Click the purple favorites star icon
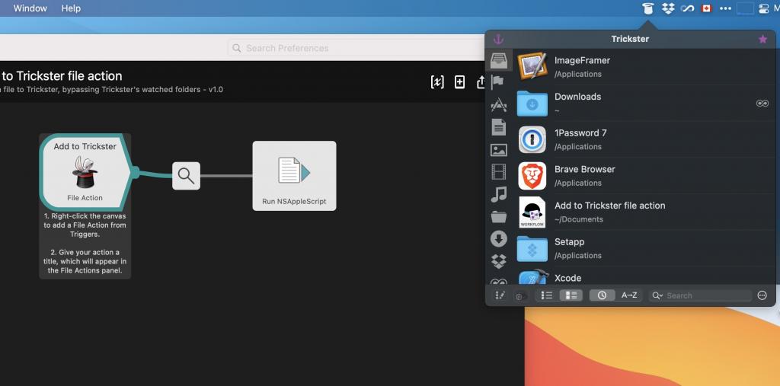The height and width of the screenshot is (386, 780). tap(762, 39)
